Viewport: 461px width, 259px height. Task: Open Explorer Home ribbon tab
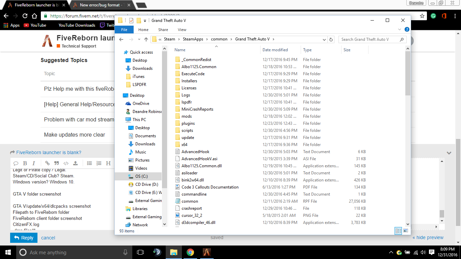[x=143, y=30]
